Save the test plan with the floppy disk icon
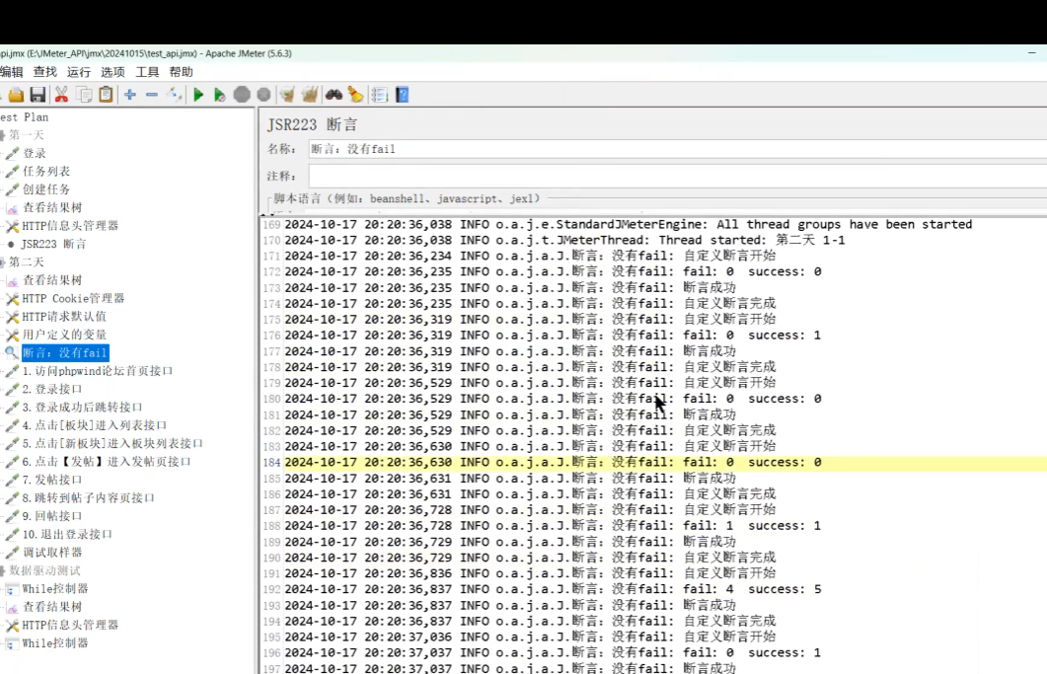 [x=38, y=95]
